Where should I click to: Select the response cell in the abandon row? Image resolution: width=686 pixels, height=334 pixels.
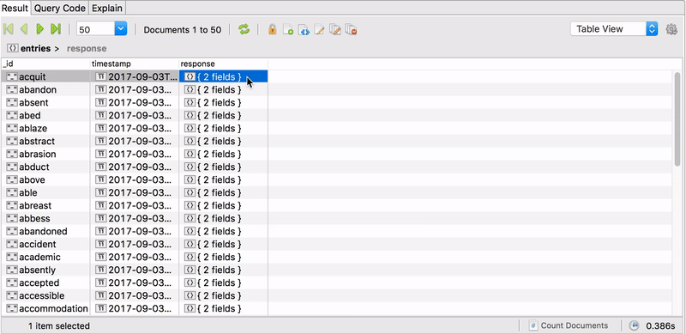[224, 90]
